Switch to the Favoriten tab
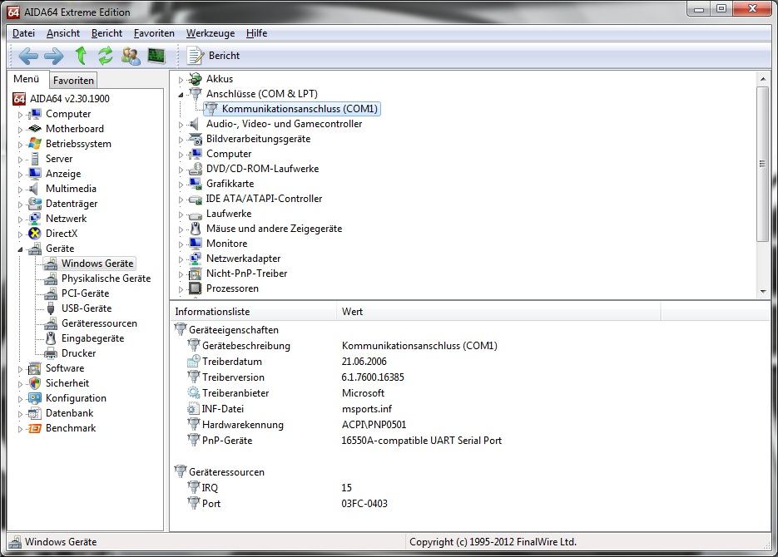This screenshot has width=778, height=557. tap(73, 81)
